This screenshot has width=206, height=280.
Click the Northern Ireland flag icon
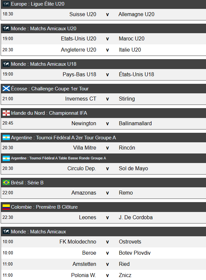[6, 113]
